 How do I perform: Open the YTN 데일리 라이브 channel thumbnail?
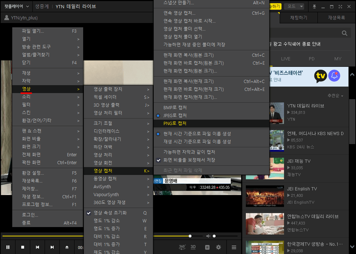(277, 113)
